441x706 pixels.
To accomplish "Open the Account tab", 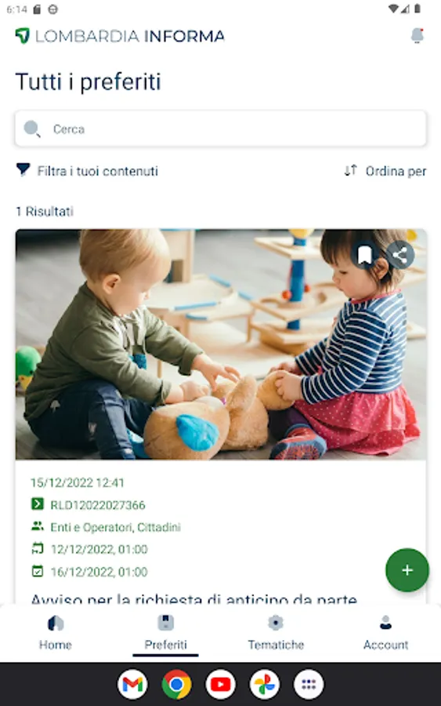I will tap(385, 632).
